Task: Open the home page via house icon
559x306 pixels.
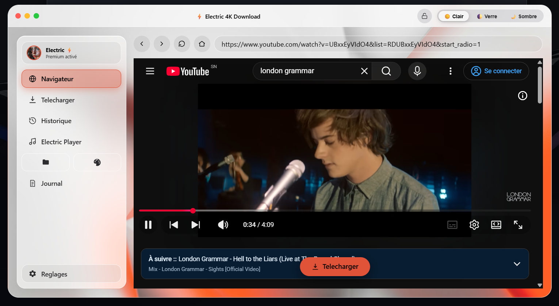Action: tap(202, 44)
